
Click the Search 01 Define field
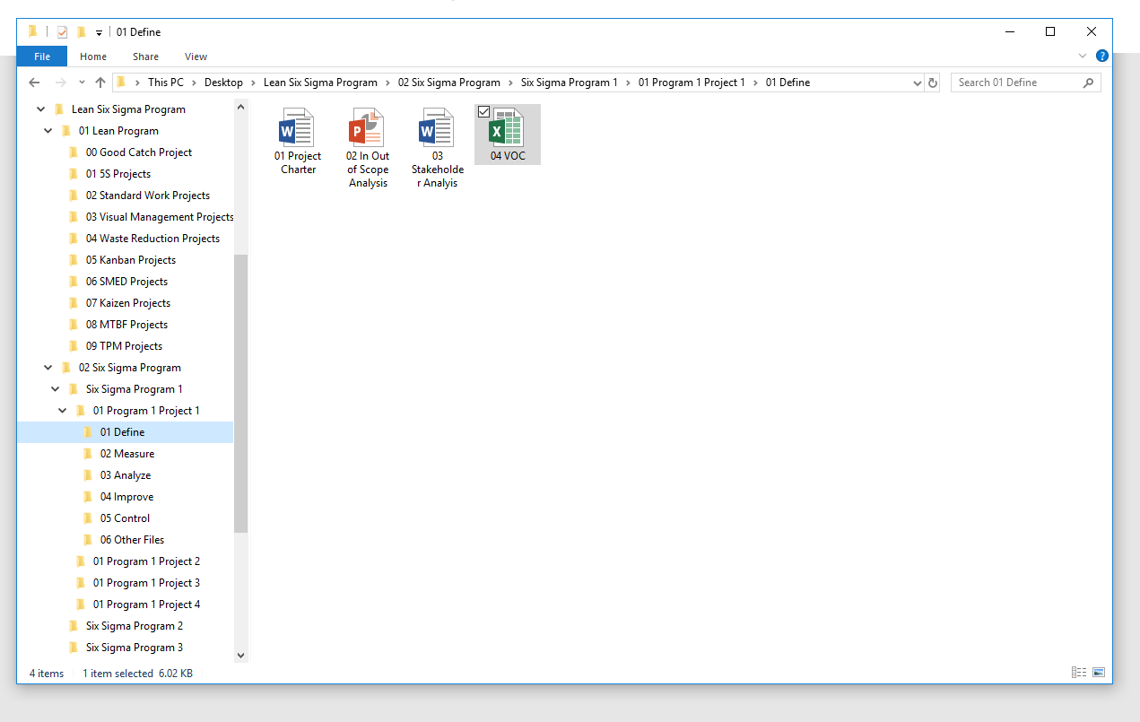(x=1025, y=83)
